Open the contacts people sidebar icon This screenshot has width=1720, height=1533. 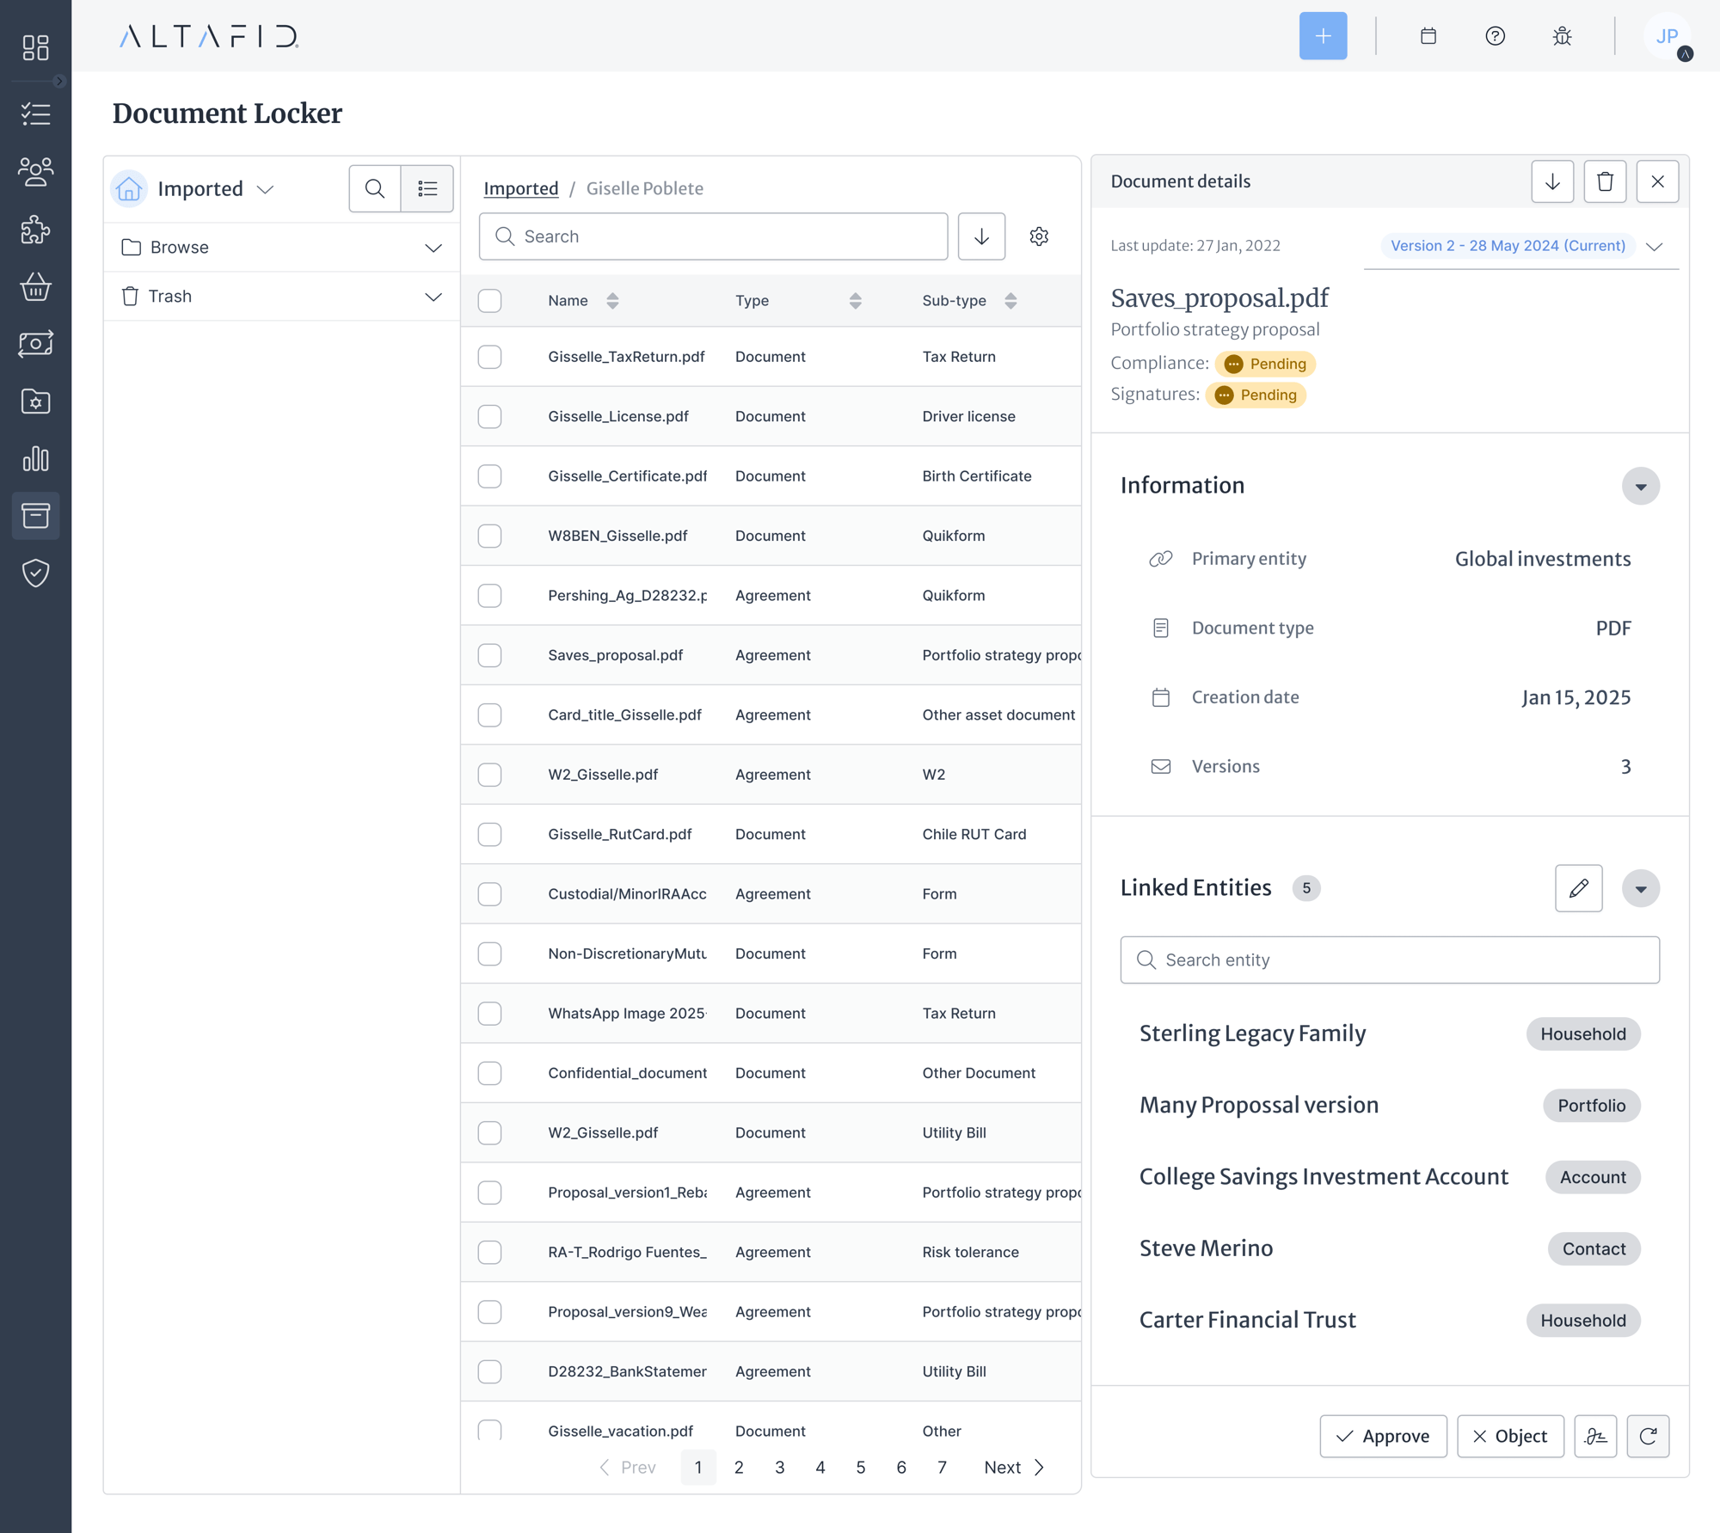click(35, 172)
